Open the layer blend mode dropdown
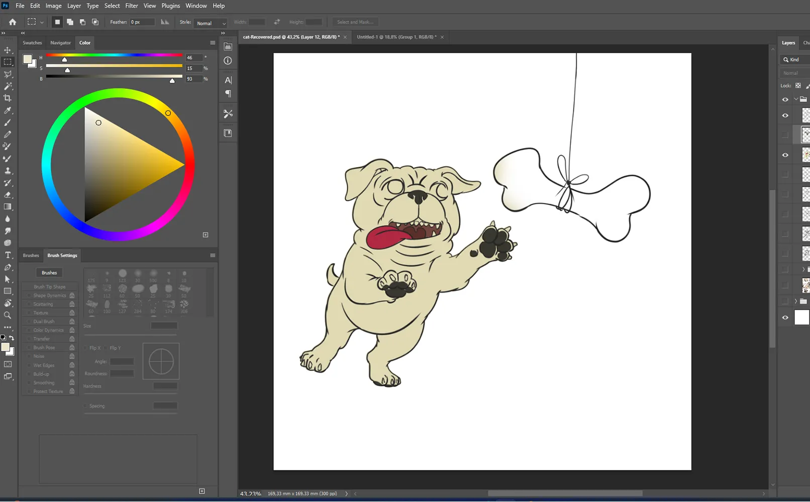The height and width of the screenshot is (502, 810). coord(794,73)
